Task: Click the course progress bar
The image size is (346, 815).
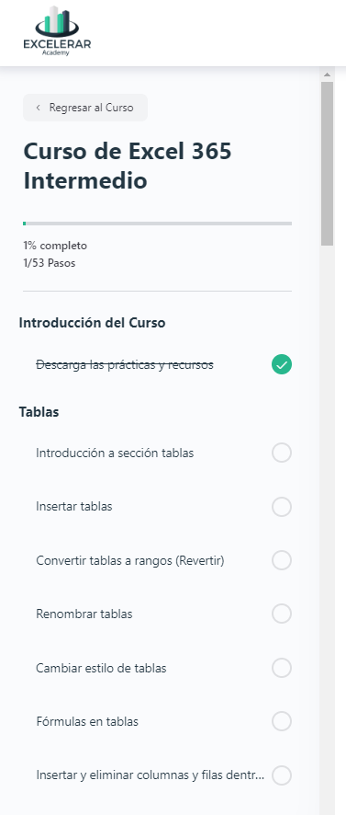Action: pyautogui.click(x=157, y=224)
